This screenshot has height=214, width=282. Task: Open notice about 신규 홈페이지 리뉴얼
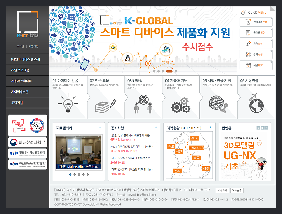131,135
